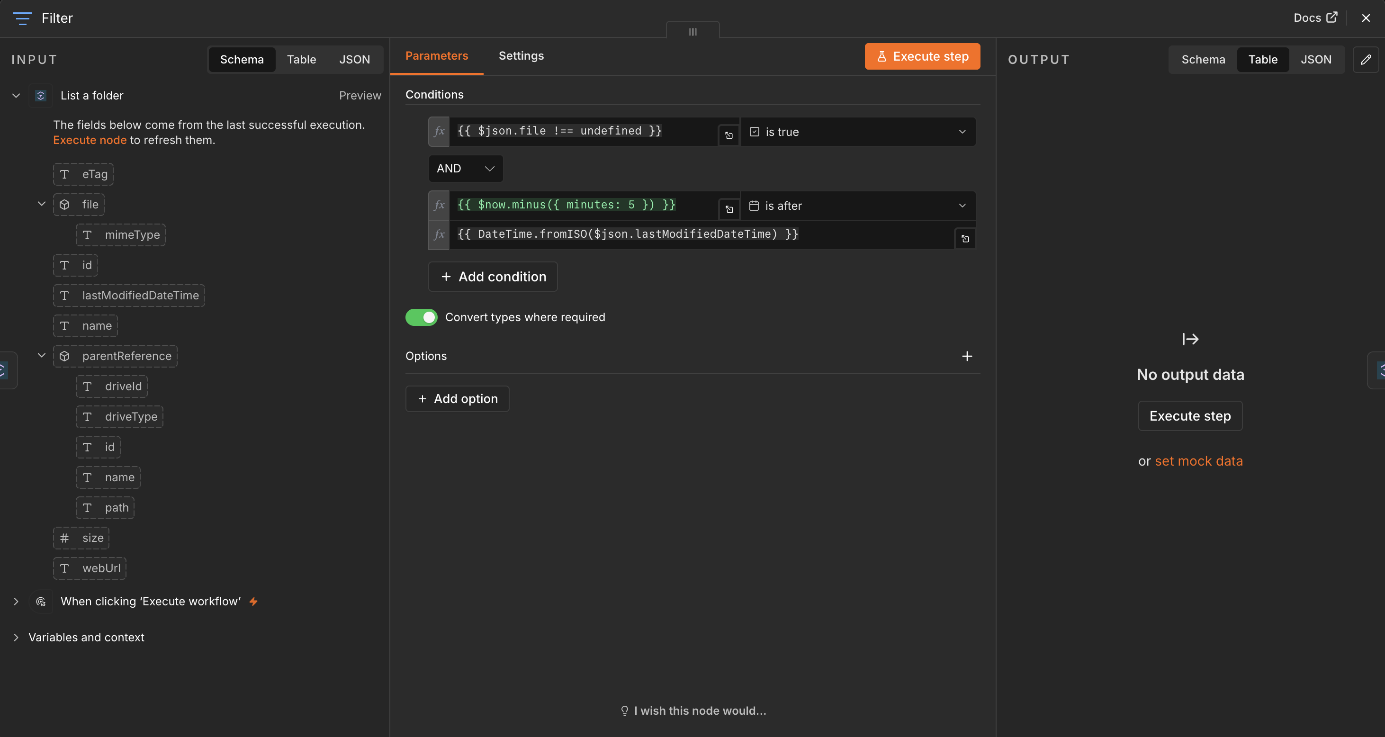Viewport: 1385px width, 737px height.
Task: Click the drag handle at top center
Action: pyautogui.click(x=692, y=31)
